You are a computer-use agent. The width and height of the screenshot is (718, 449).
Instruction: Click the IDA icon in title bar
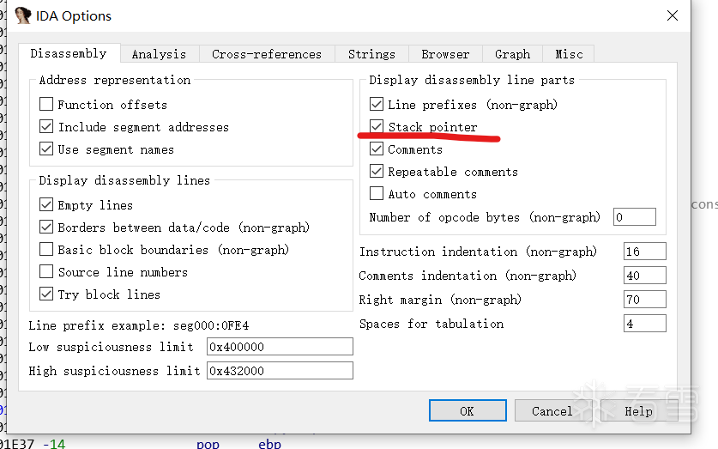[x=23, y=15]
